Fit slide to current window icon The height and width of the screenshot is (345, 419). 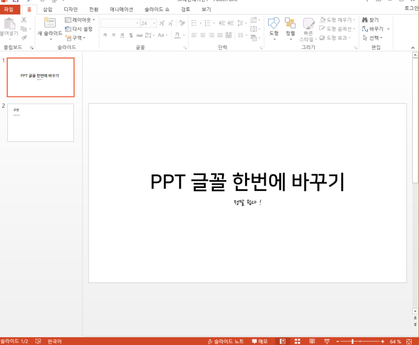409,341
